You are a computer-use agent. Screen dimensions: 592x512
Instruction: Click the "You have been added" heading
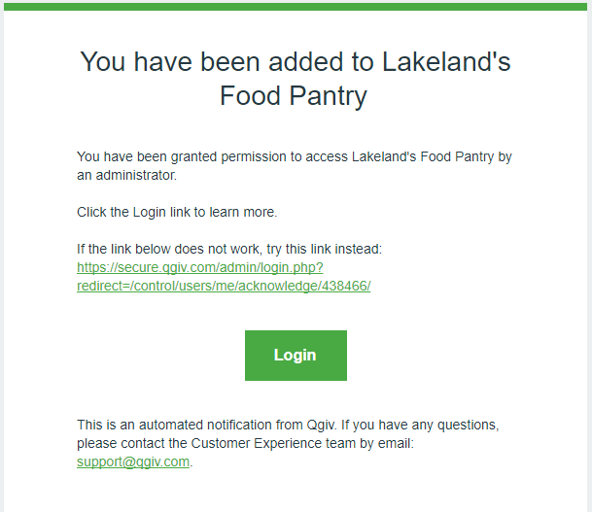296,79
